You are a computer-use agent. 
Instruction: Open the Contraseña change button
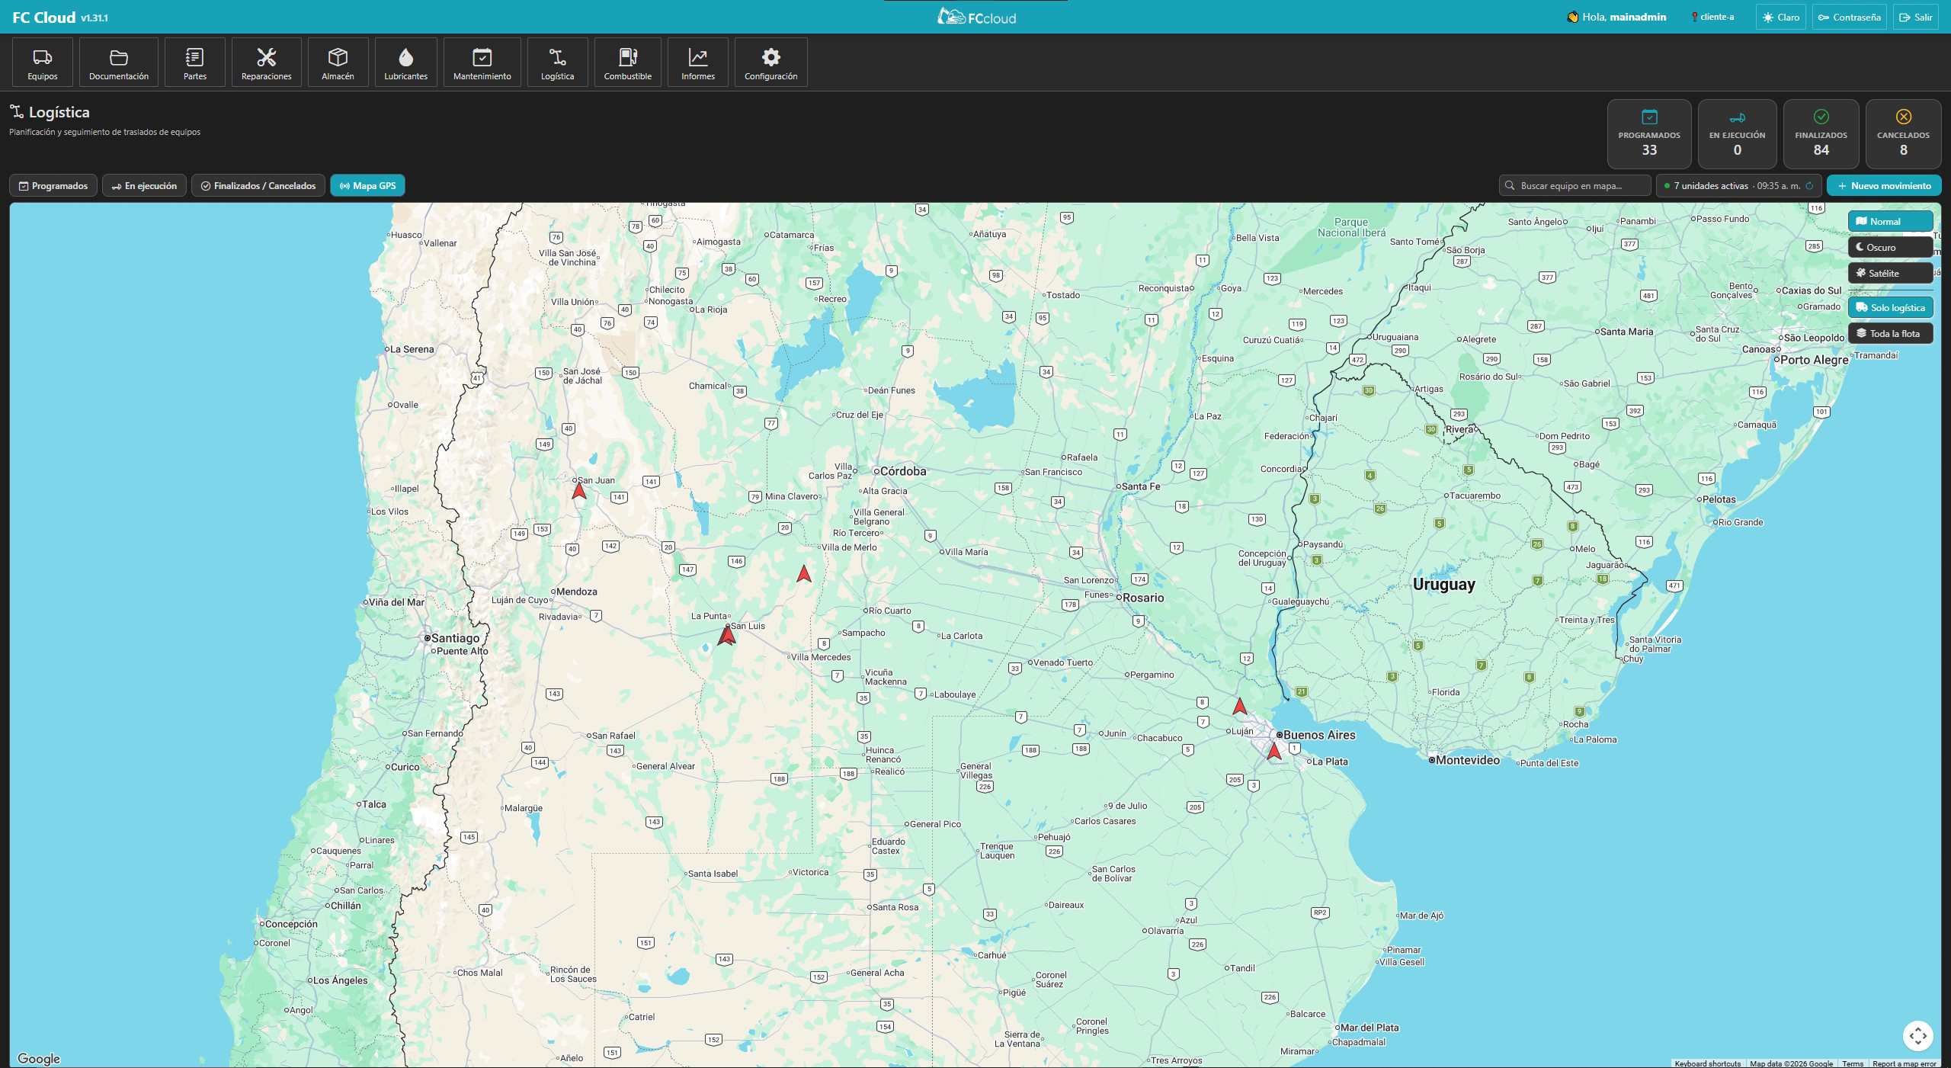click(1849, 17)
